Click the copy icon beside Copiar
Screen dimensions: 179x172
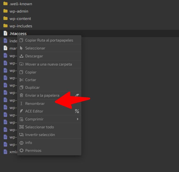pyautogui.click(x=21, y=72)
